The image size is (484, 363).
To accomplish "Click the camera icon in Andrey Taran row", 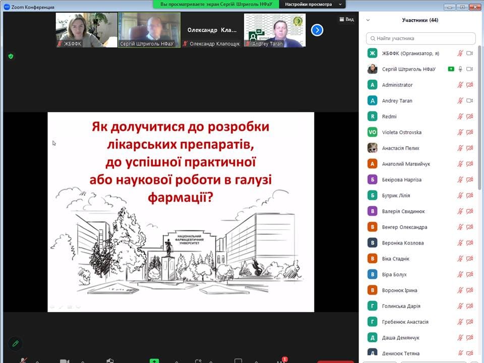I will coord(469,101).
